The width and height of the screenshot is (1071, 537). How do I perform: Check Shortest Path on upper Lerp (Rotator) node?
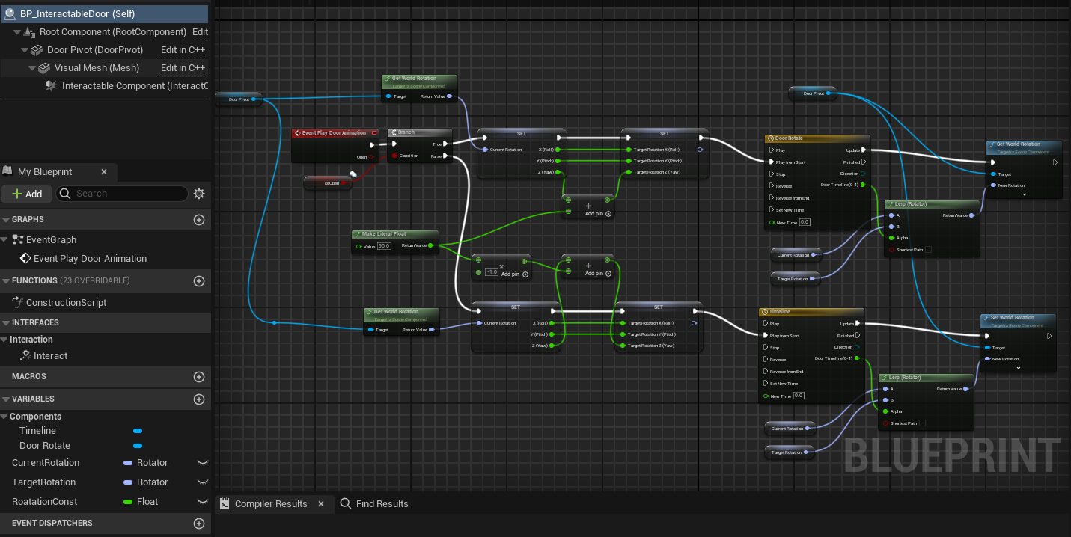coord(928,250)
